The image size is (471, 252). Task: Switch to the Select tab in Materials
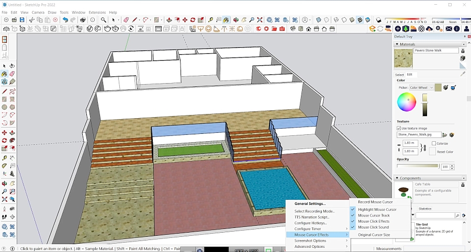[399, 75]
